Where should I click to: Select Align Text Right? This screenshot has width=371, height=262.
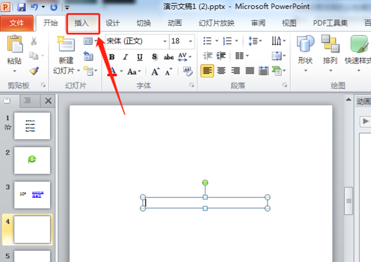235,71
